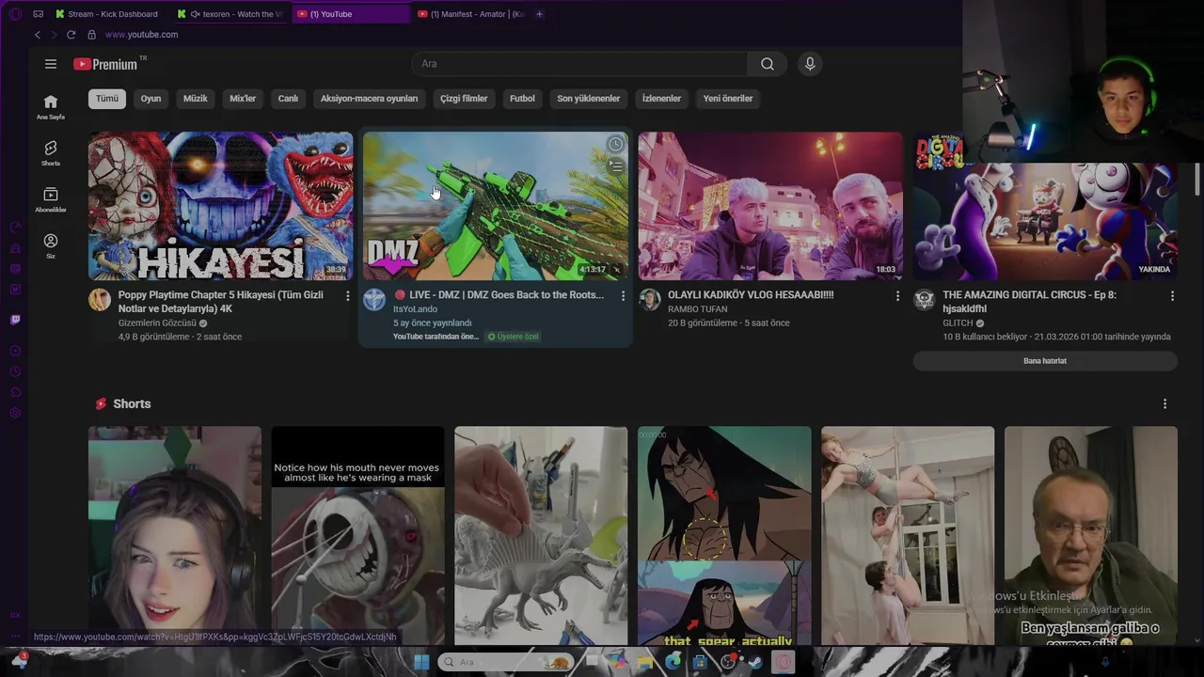Open options for OLAYLI KADIKÖY VLOG video
This screenshot has width=1204, height=677.
897,295
